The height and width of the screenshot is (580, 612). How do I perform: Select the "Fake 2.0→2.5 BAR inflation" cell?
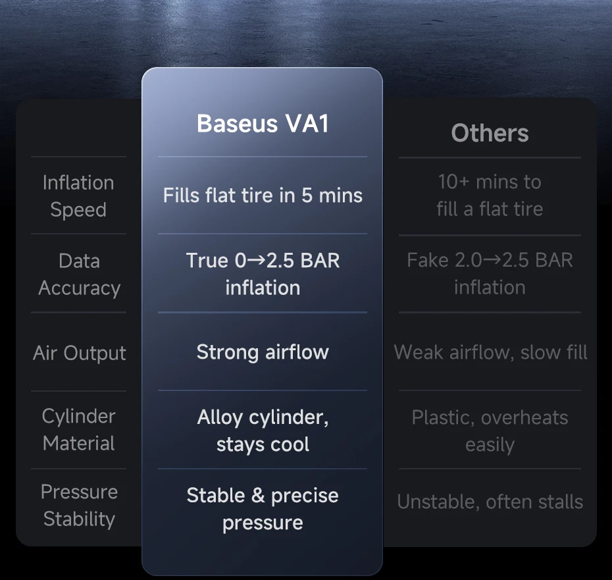[x=490, y=273]
